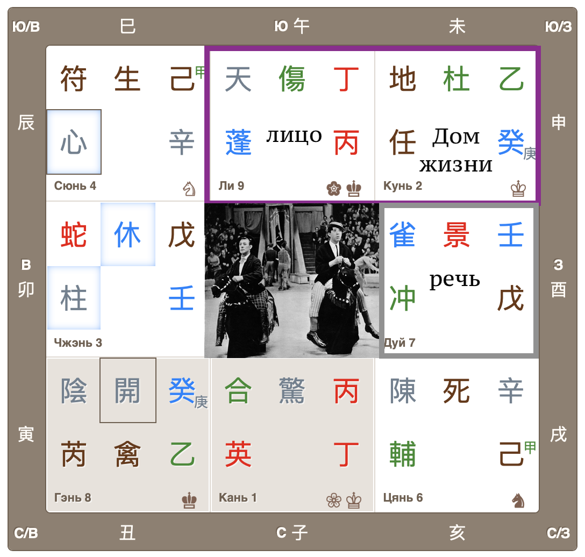Image resolution: width=585 pixels, height=557 pixels.
Task: Click the dark horse icon in Цянь 6
Action: click(518, 501)
